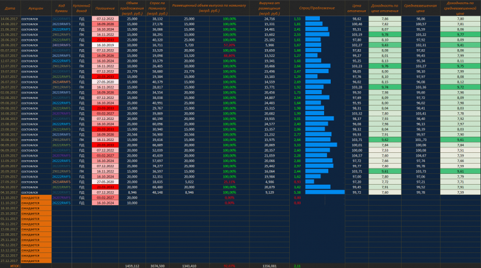Click the Аукцион column header
The image size is (481, 268).
[35, 8]
